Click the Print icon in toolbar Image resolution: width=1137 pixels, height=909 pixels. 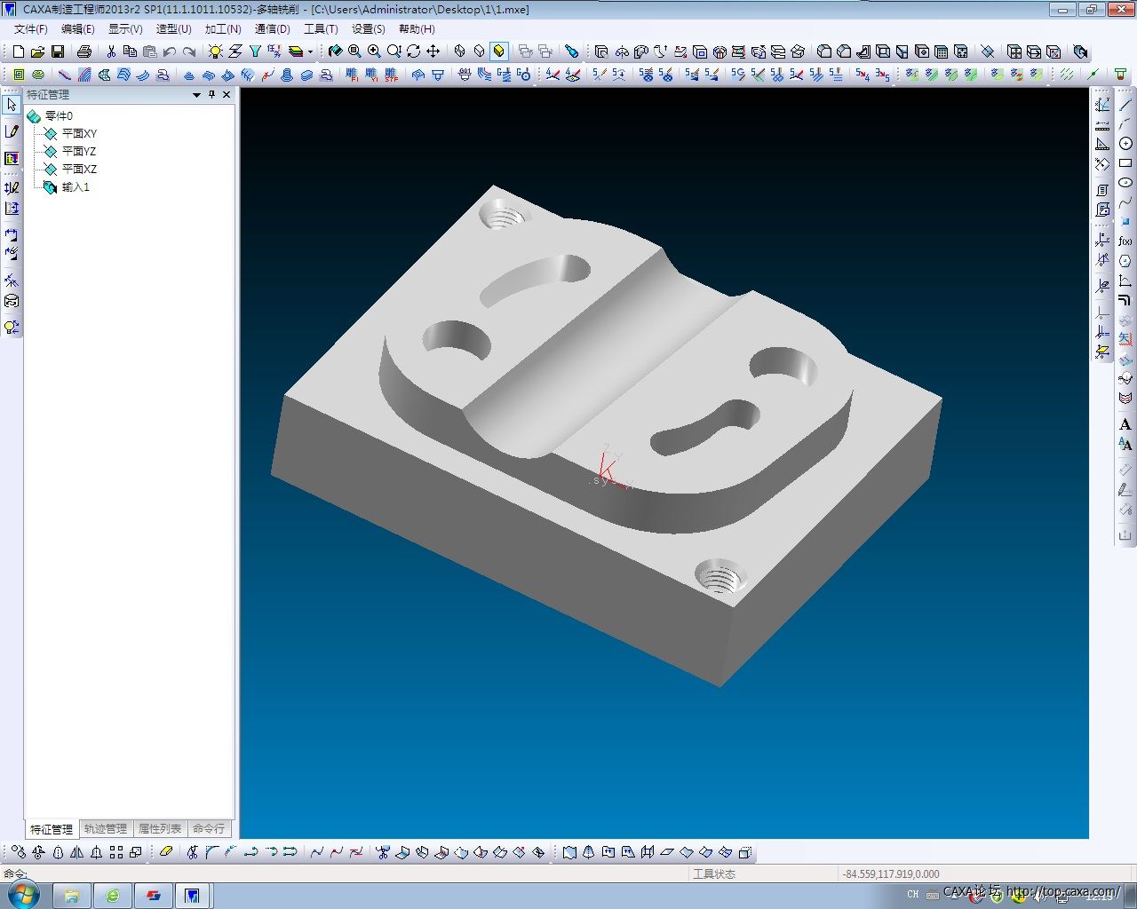[84, 51]
